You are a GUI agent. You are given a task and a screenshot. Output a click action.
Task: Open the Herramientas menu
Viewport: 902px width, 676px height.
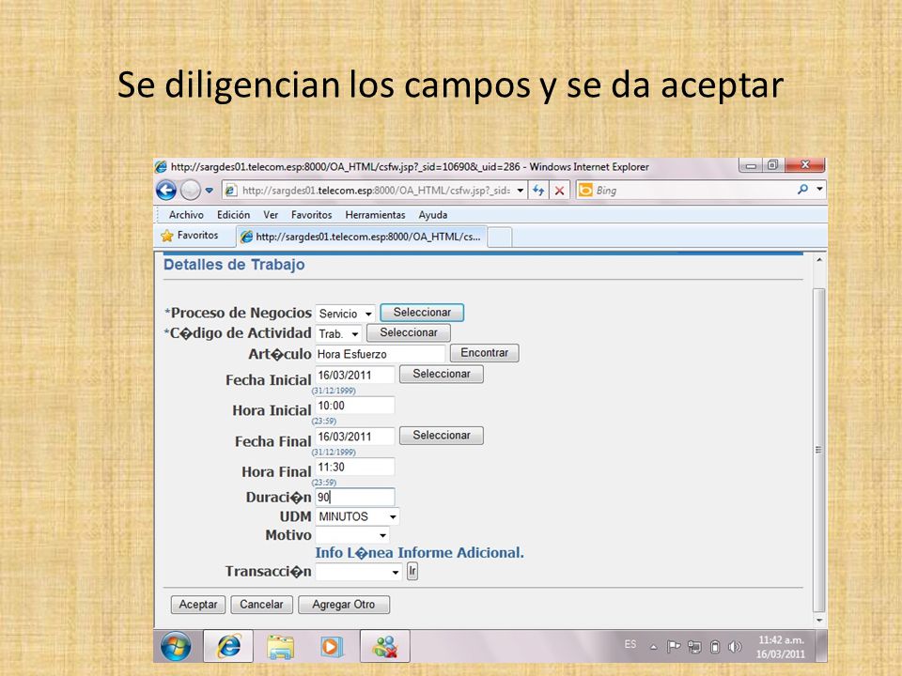pos(375,215)
